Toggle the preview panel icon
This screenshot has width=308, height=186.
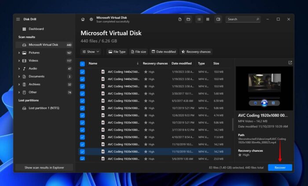tap(218, 19)
